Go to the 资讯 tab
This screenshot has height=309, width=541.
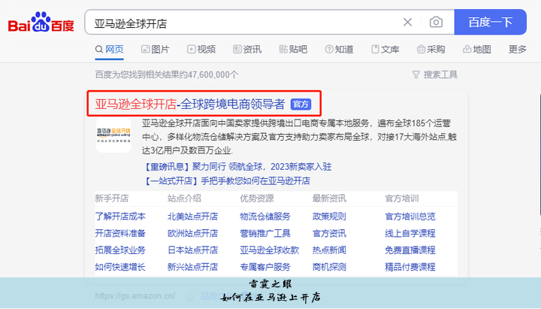pyautogui.click(x=247, y=50)
